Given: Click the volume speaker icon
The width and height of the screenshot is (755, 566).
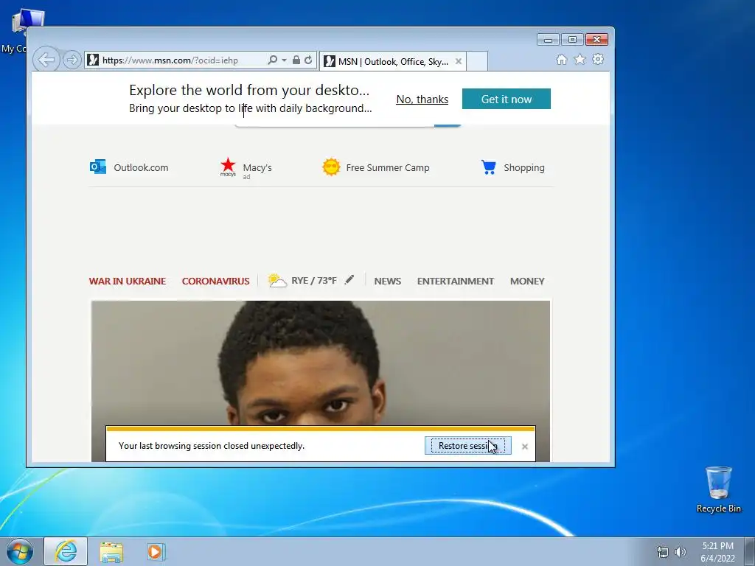Looking at the screenshot, I should [680, 552].
